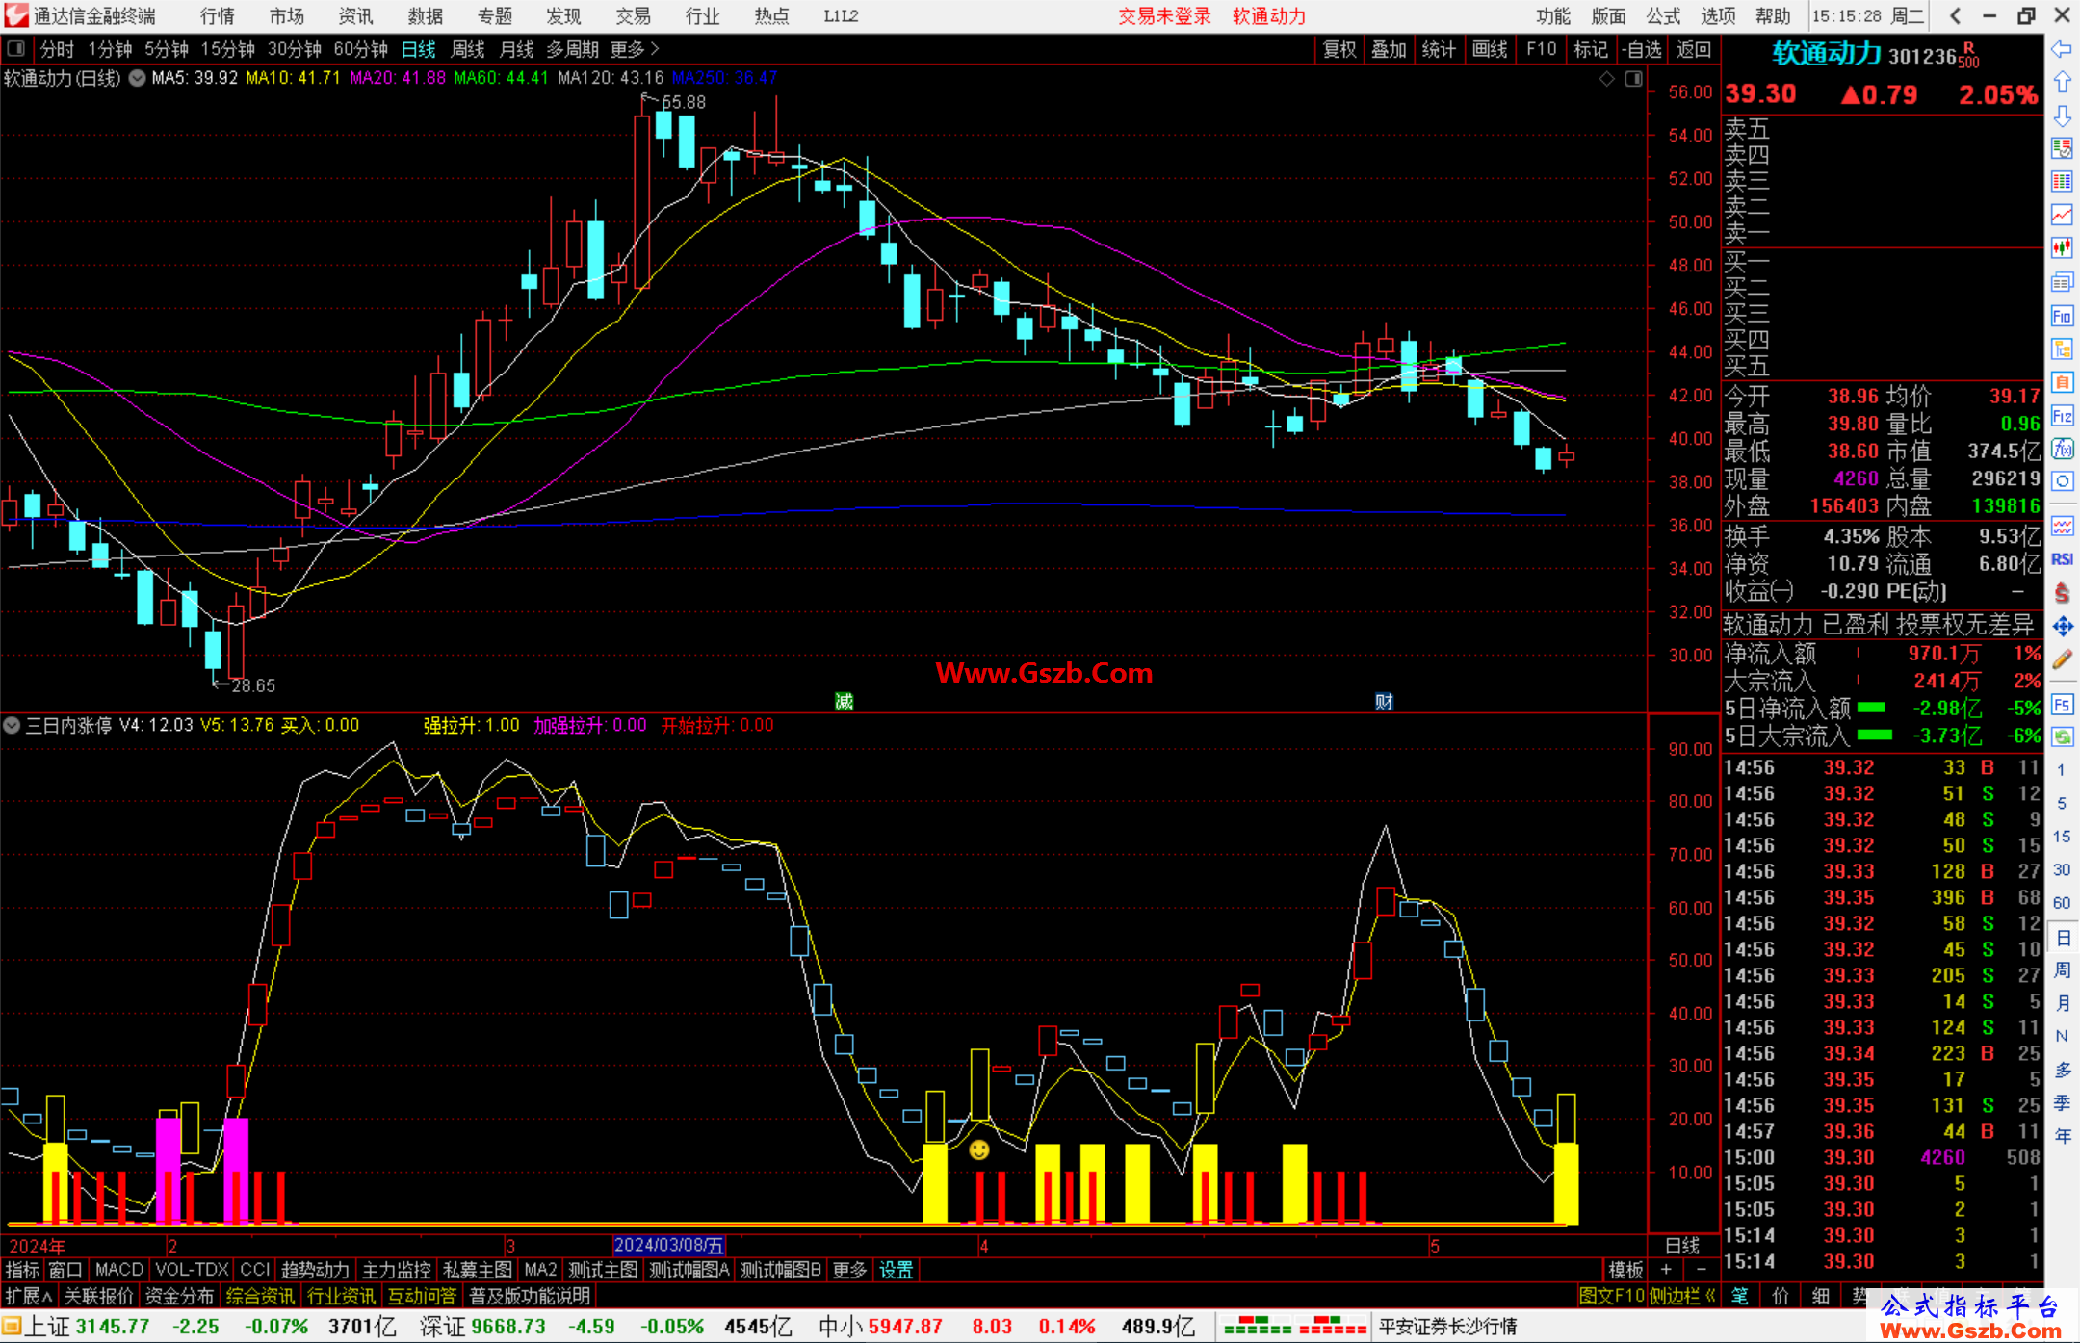Open the 叠加 overlay option
This screenshot has width=2080, height=1343.
pos(1389,49)
